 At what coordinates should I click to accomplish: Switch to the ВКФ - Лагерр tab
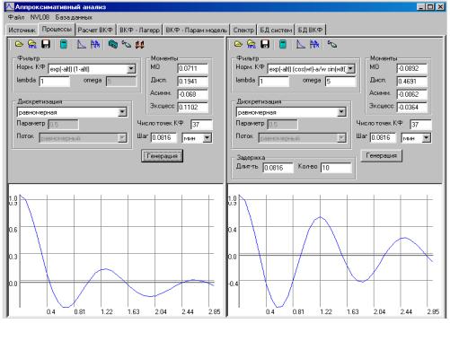click(139, 31)
